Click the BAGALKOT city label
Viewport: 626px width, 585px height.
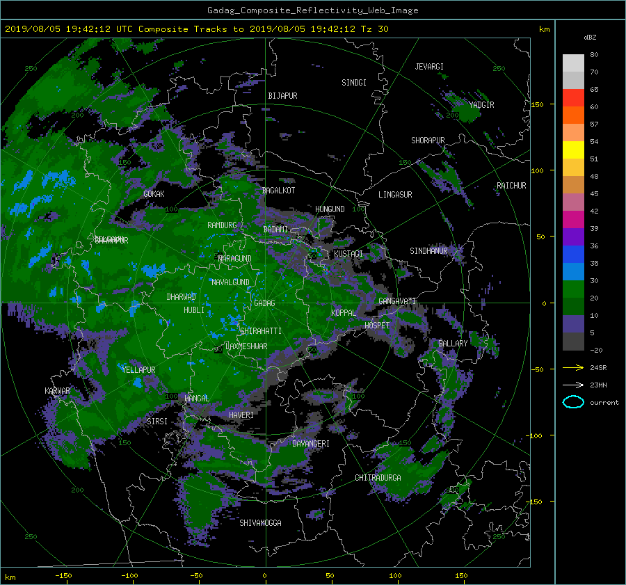tap(278, 191)
